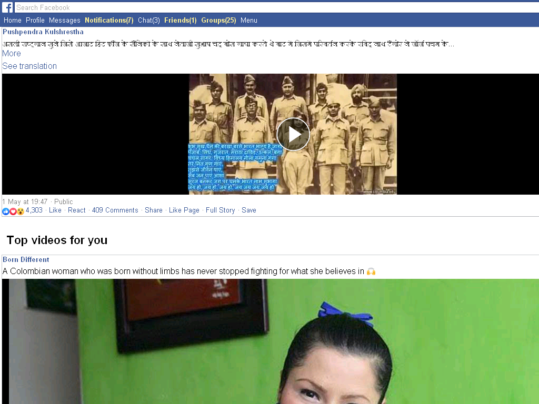
Task: Click See translation link
Action: coord(29,66)
